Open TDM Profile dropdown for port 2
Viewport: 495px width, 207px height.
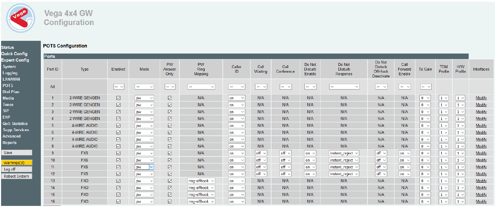click(444, 105)
